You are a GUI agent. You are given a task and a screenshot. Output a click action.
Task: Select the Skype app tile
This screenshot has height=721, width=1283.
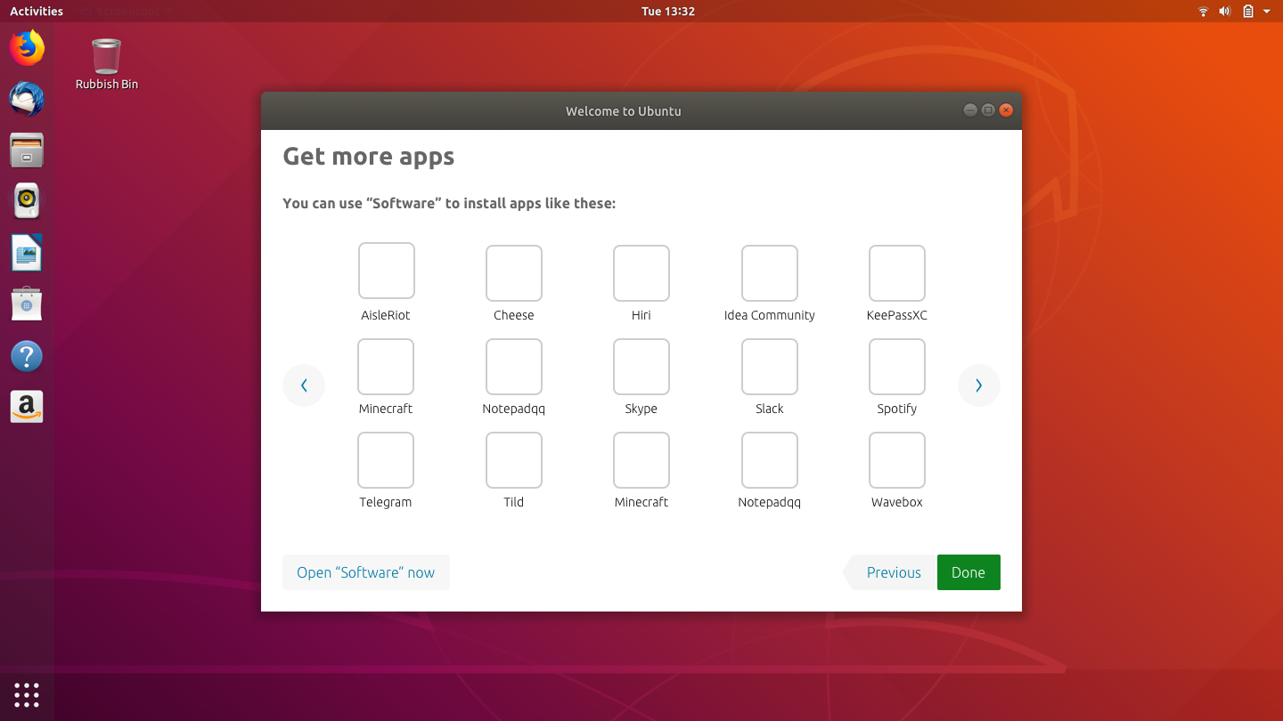(x=641, y=367)
